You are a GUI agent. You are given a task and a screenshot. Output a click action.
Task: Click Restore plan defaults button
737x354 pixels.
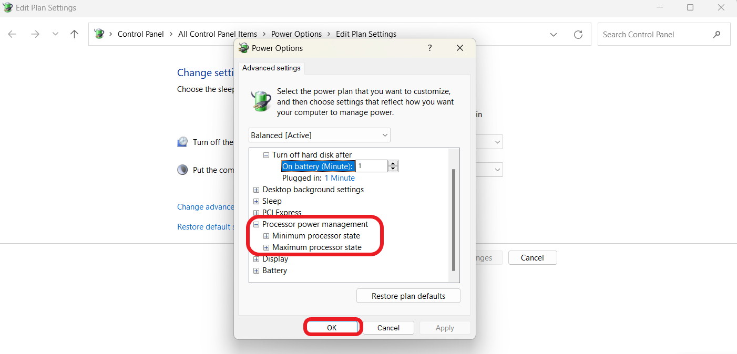click(x=408, y=296)
